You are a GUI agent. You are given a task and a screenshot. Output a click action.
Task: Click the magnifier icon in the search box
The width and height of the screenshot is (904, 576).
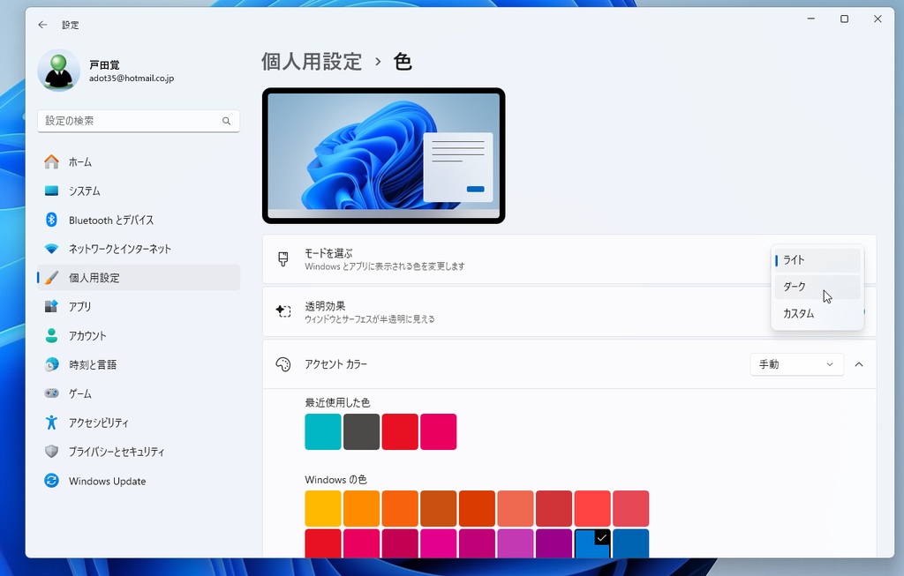coord(226,121)
